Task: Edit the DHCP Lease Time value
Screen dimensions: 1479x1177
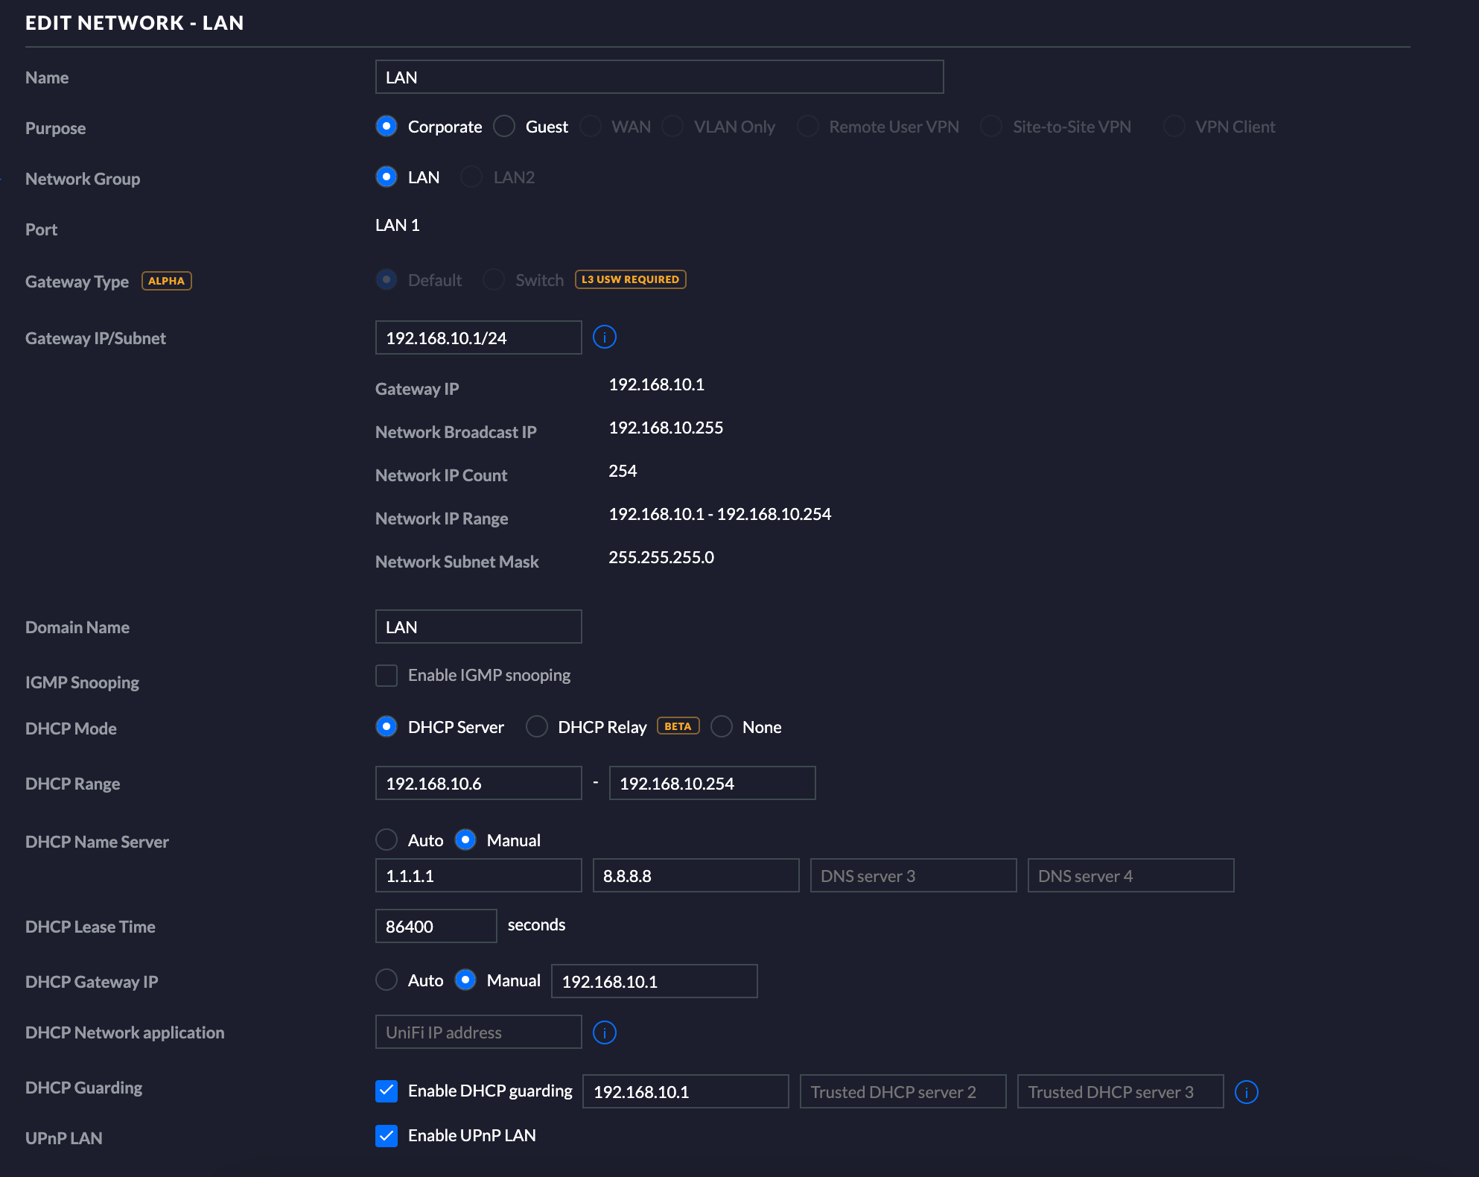Action: coord(436,927)
